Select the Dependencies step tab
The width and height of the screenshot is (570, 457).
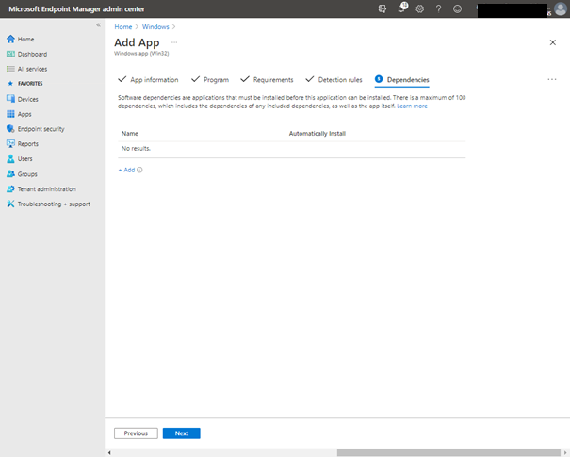point(402,79)
